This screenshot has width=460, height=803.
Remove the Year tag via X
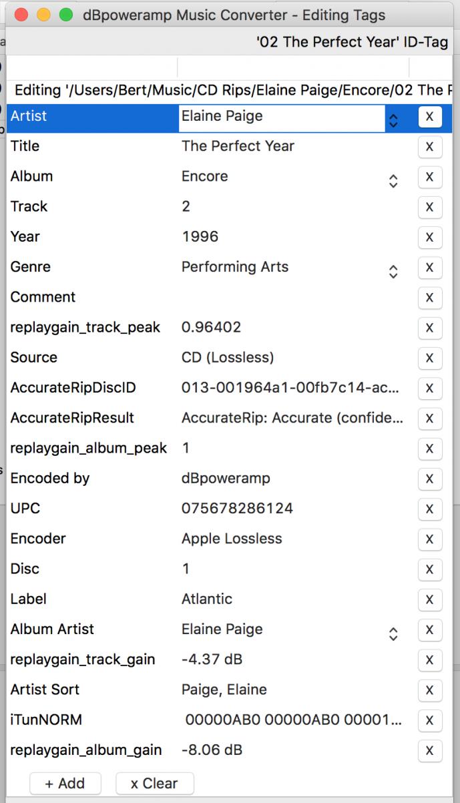pos(429,237)
